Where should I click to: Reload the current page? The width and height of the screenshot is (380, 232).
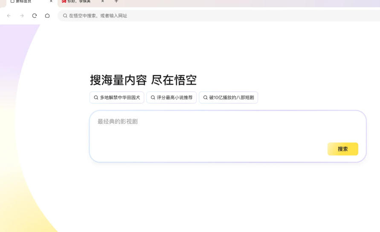[35, 16]
